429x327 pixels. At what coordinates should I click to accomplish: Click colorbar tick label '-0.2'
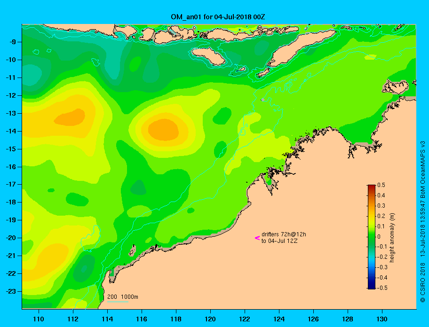click(x=382, y=257)
